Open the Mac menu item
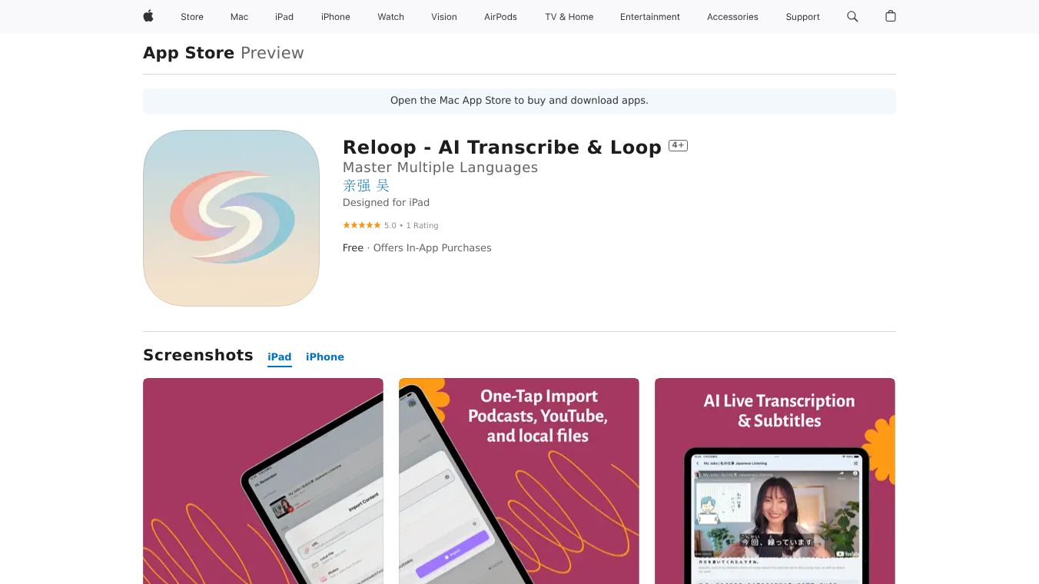Image resolution: width=1039 pixels, height=584 pixels. tap(239, 17)
